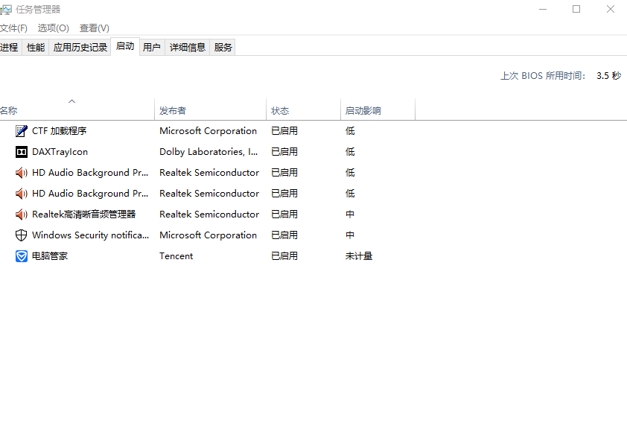This screenshot has height=429, width=627.
Task: Open the 文件(F) menu
Action: (13, 28)
